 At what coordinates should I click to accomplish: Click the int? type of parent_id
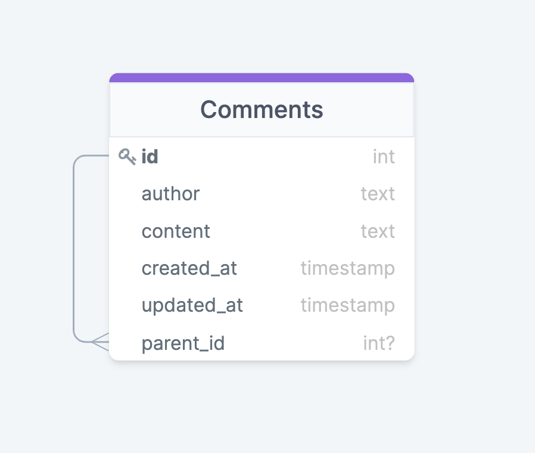379,343
